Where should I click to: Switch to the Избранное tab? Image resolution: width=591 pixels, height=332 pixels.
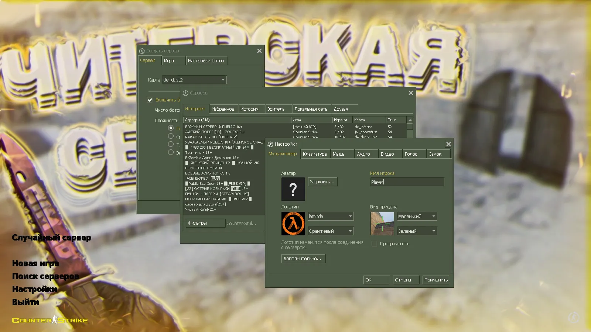click(223, 108)
